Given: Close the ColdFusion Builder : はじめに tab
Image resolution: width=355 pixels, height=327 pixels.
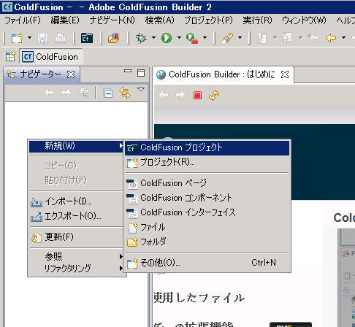Looking at the screenshot, I should pos(285,74).
